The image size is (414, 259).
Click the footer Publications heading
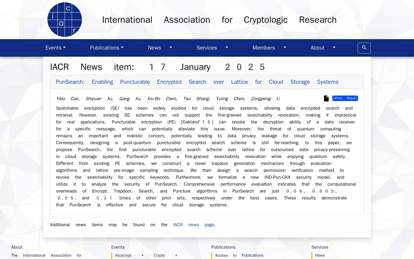tap(223, 247)
